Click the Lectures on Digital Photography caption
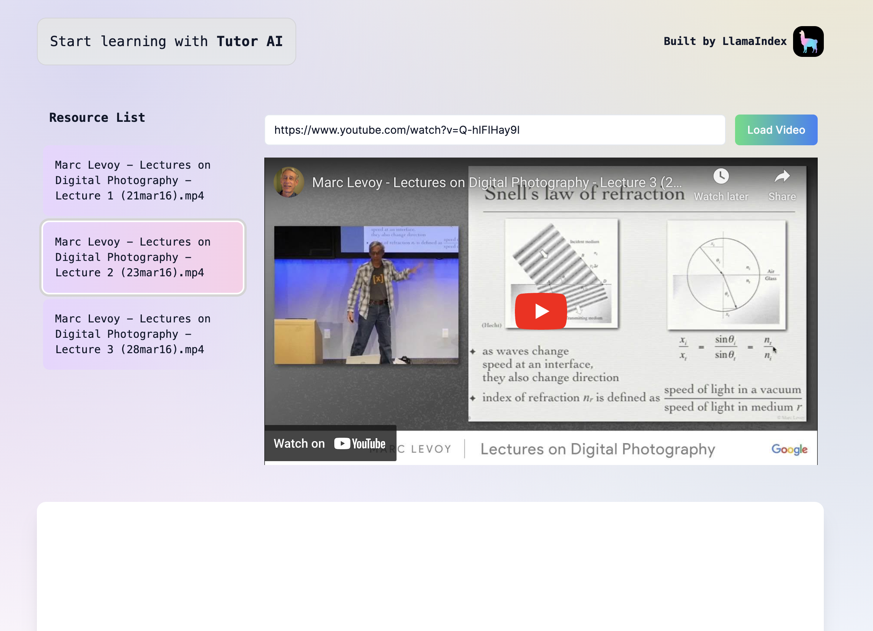 tap(597, 449)
